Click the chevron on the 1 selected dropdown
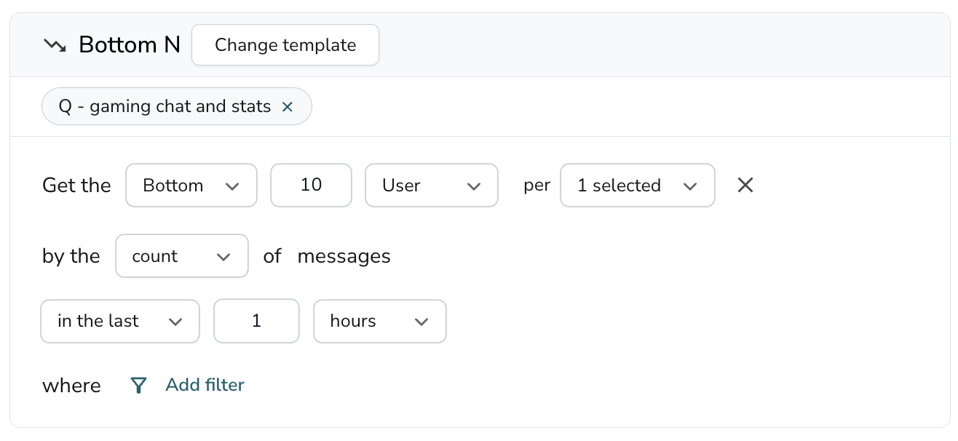Screen dimensions: 958x441 [x=690, y=186]
